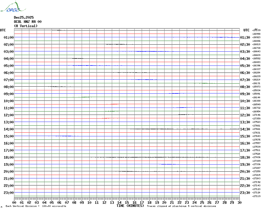Image resolution: width=262 pixels, height=210 pixels.
Task: Select the 19:30 right time label
Action: (245, 165)
